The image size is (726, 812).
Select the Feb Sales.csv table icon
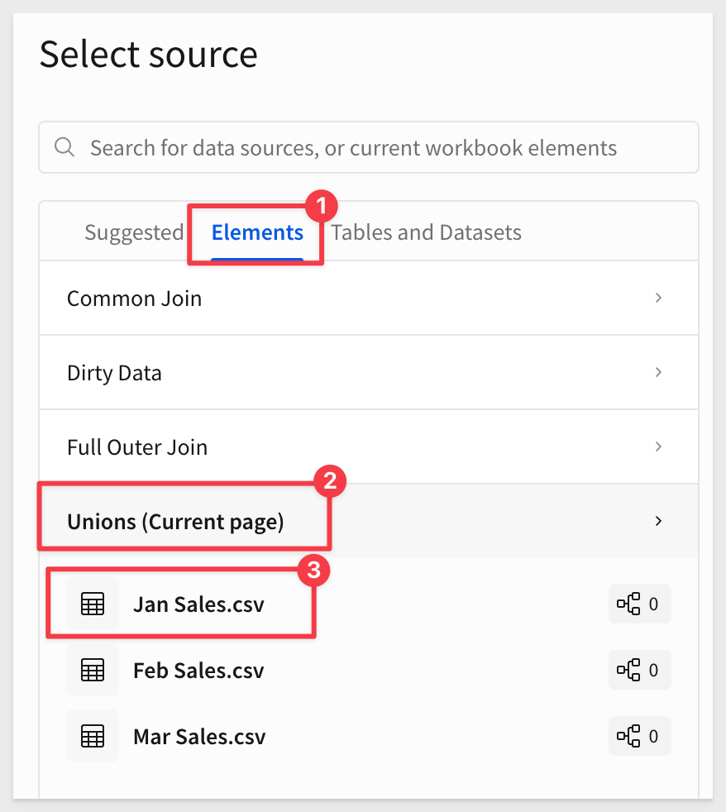coord(93,670)
